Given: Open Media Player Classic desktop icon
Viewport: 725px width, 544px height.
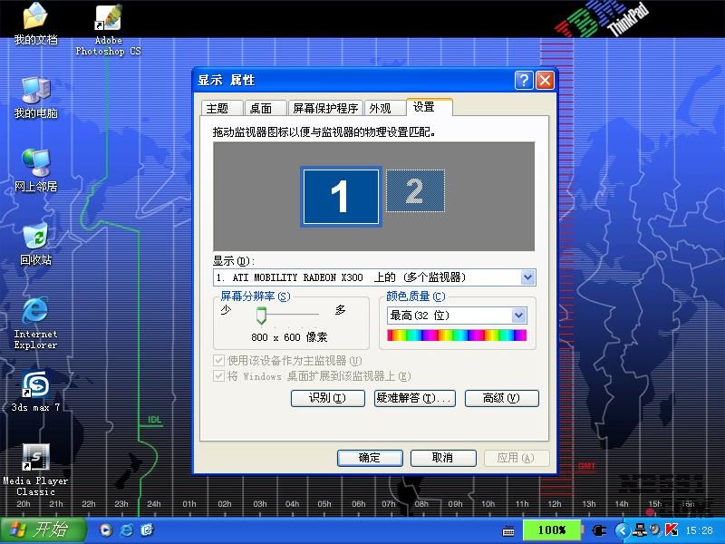Looking at the screenshot, I should (x=35, y=459).
